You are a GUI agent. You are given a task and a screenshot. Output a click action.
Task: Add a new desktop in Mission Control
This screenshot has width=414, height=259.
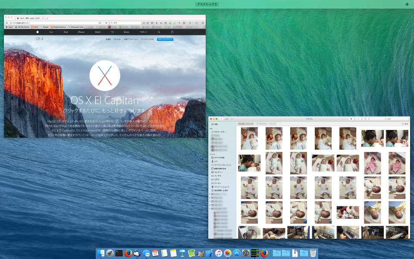(x=407, y=4)
